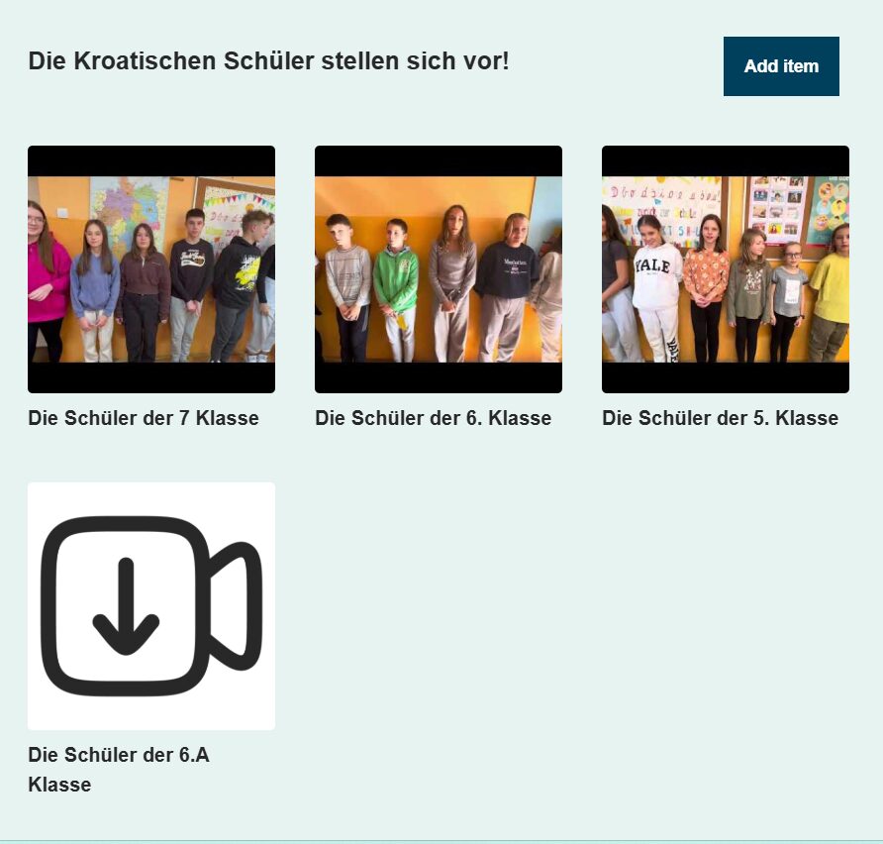Click the down arrow inside the video icon
The height and width of the screenshot is (844, 883).
pos(126,607)
